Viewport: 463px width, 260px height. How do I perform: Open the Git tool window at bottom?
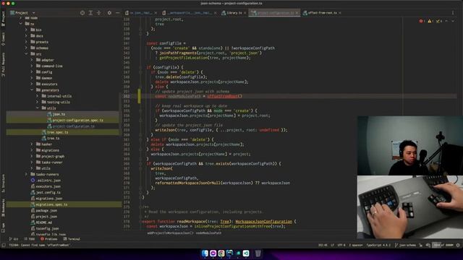[x=14, y=239]
